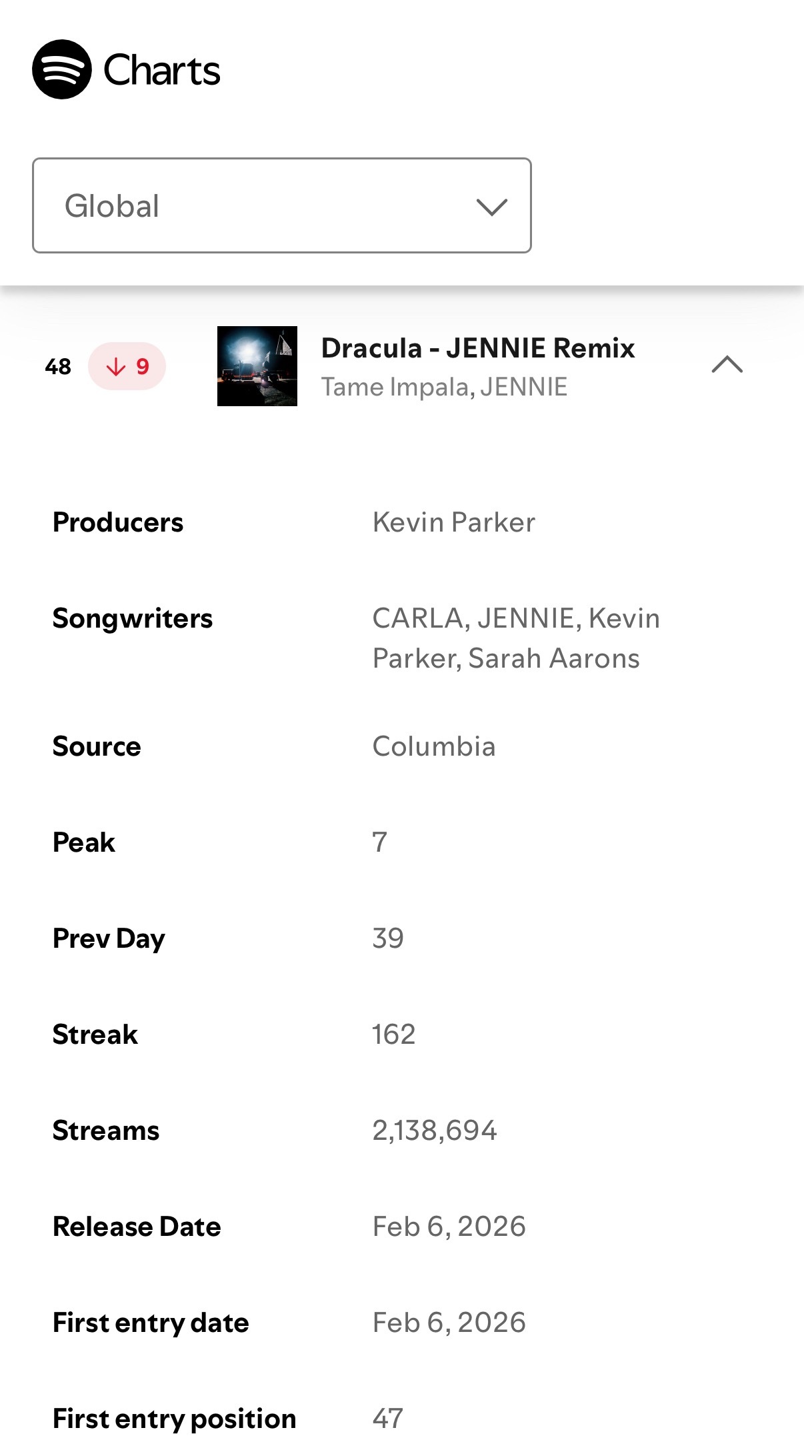
Task: Click the First entry position value 47
Action: click(388, 1419)
